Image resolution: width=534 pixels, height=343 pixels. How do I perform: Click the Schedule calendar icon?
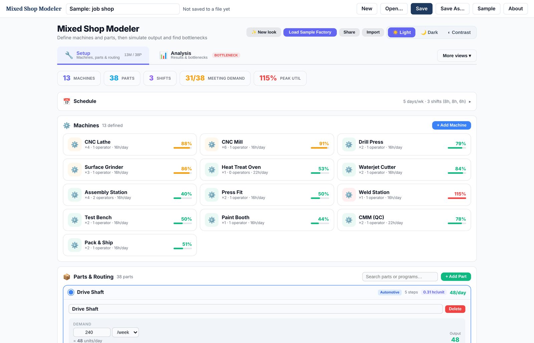coord(67,101)
